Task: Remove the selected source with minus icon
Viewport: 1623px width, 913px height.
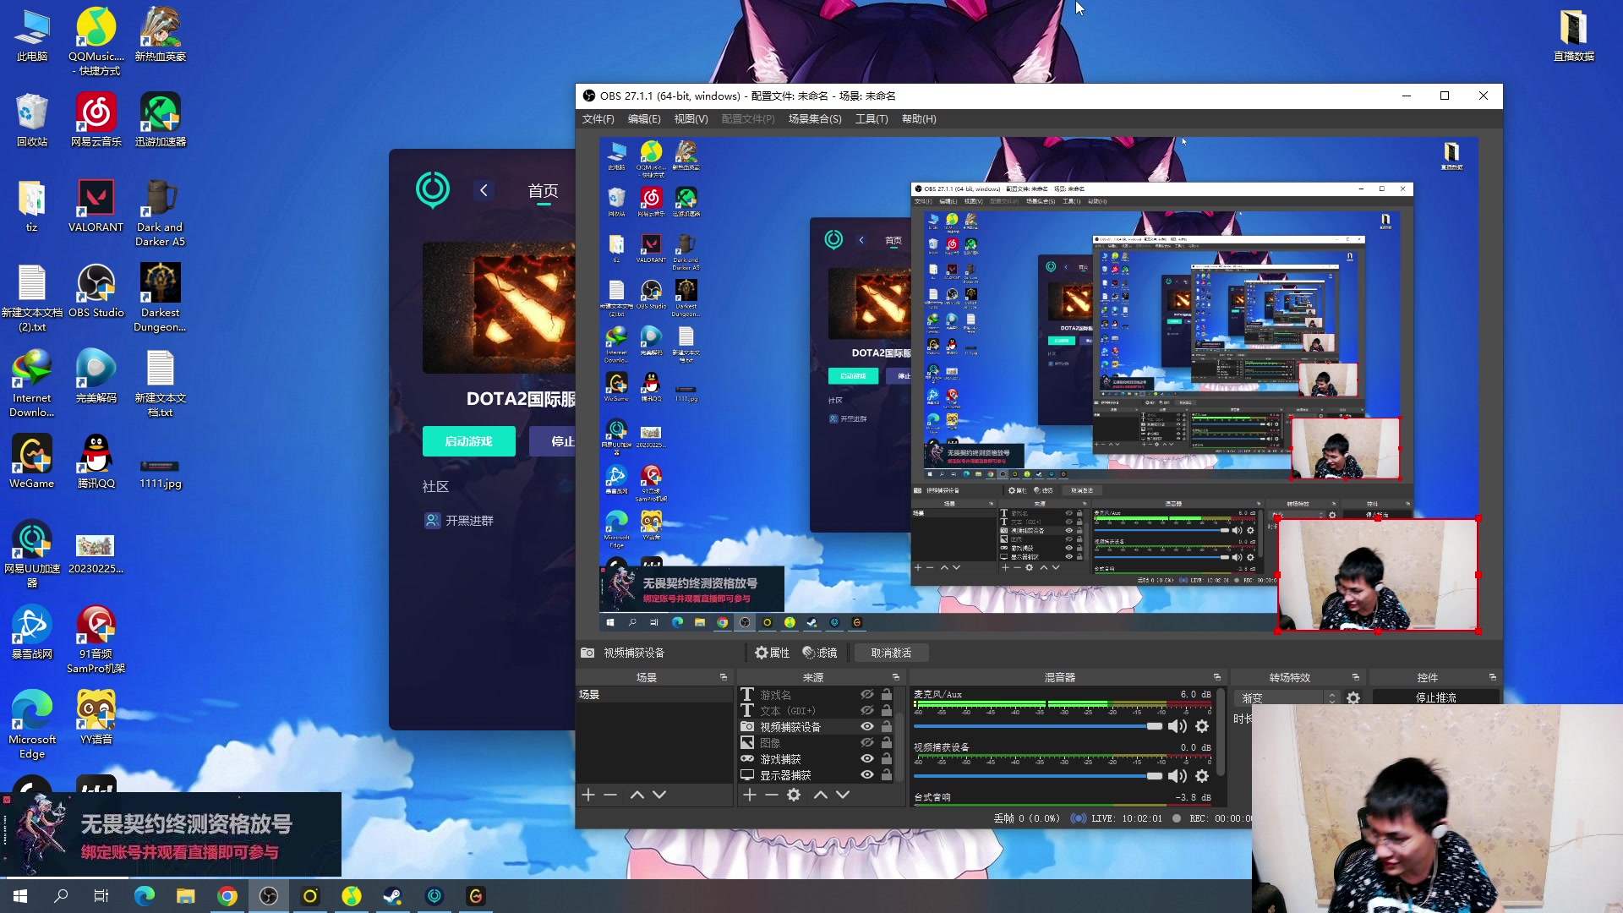Action: (771, 795)
